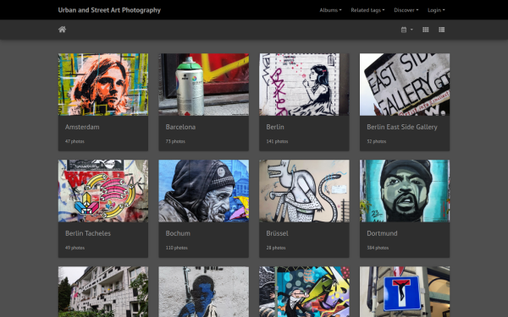Expand the Related tags menu
Viewport: 508px width, 317px height.
coord(367,10)
